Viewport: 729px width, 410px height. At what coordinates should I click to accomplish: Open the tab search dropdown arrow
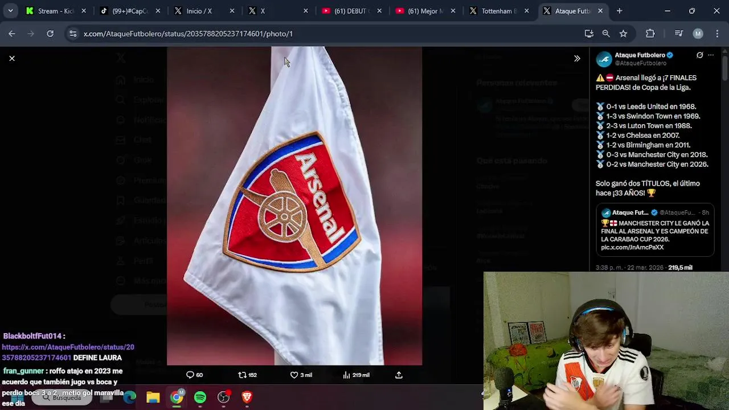pyautogui.click(x=10, y=11)
